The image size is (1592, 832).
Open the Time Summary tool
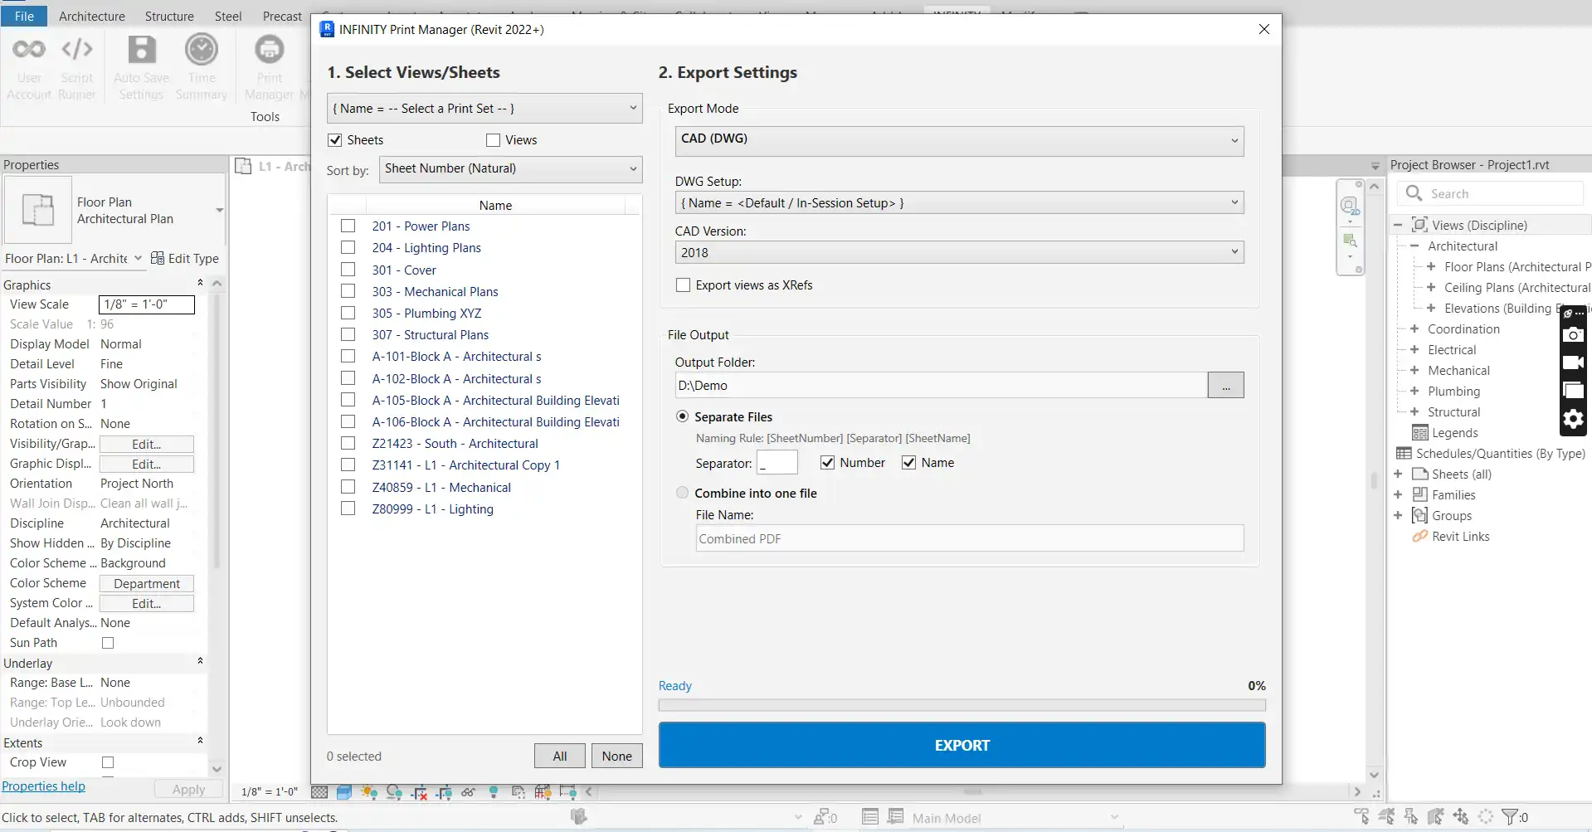pos(201,51)
